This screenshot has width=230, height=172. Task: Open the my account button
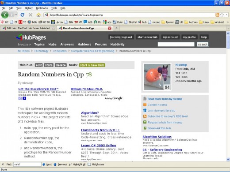pos(170,37)
